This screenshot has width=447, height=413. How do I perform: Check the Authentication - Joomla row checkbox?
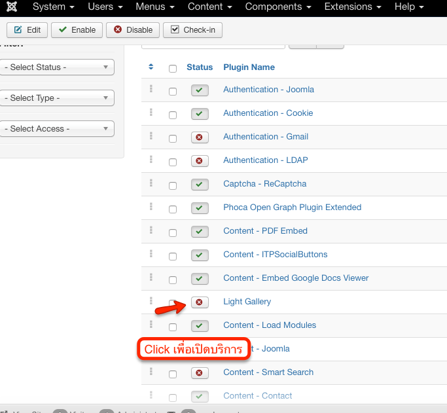pos(173,92)
